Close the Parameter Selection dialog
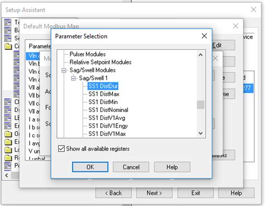265x206 pixels. [204, 36]
